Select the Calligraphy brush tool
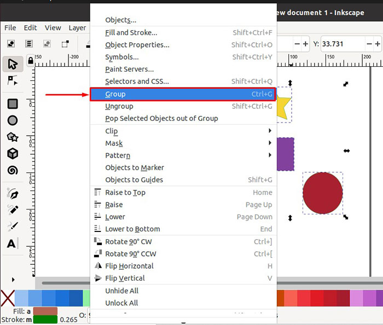The width and height of the screenshot is (383, 325). point(13,226)
